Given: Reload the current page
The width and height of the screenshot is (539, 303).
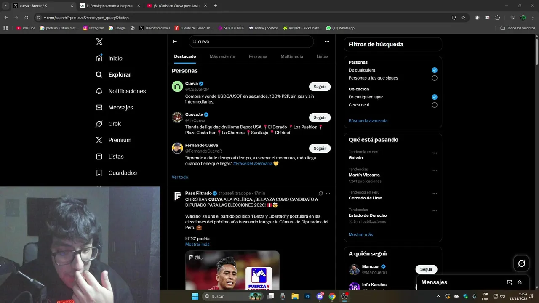Looking at the screenshot, I should 26,18.
